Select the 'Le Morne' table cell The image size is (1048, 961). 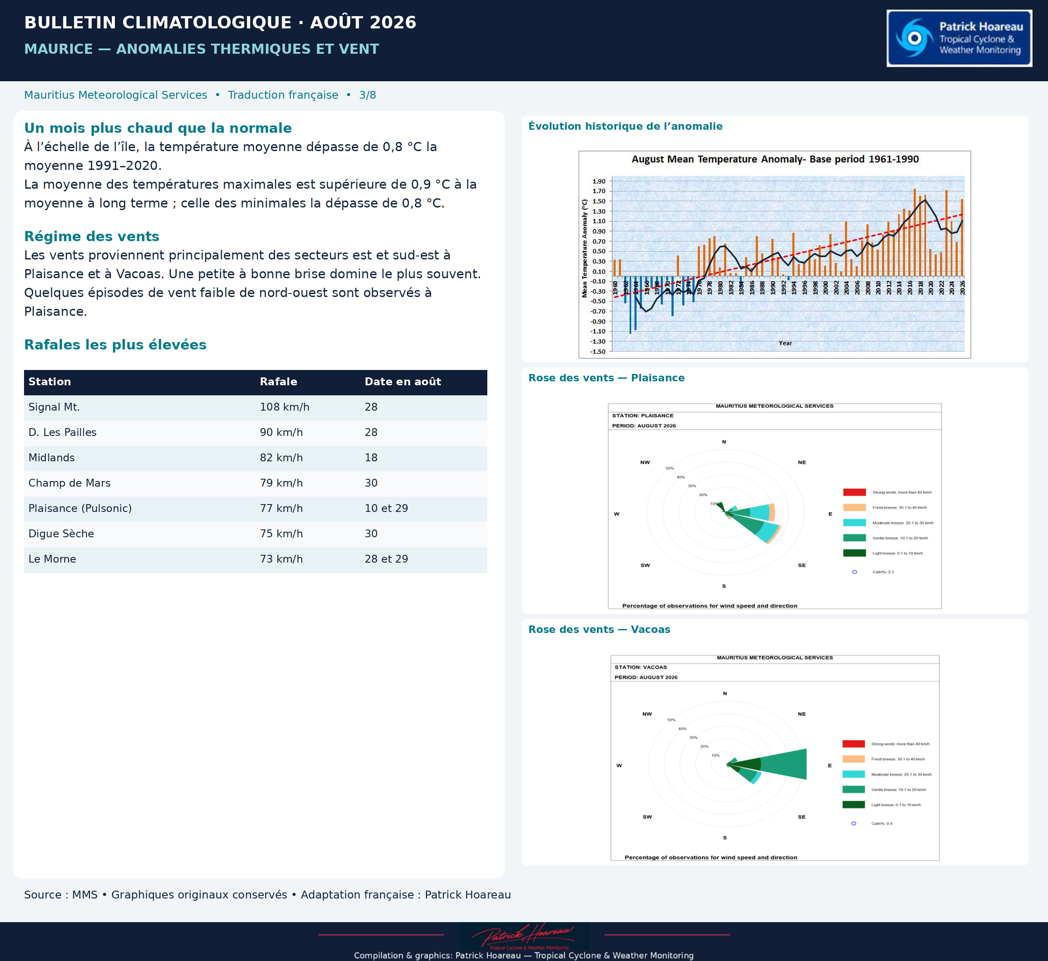coord(52,559)
